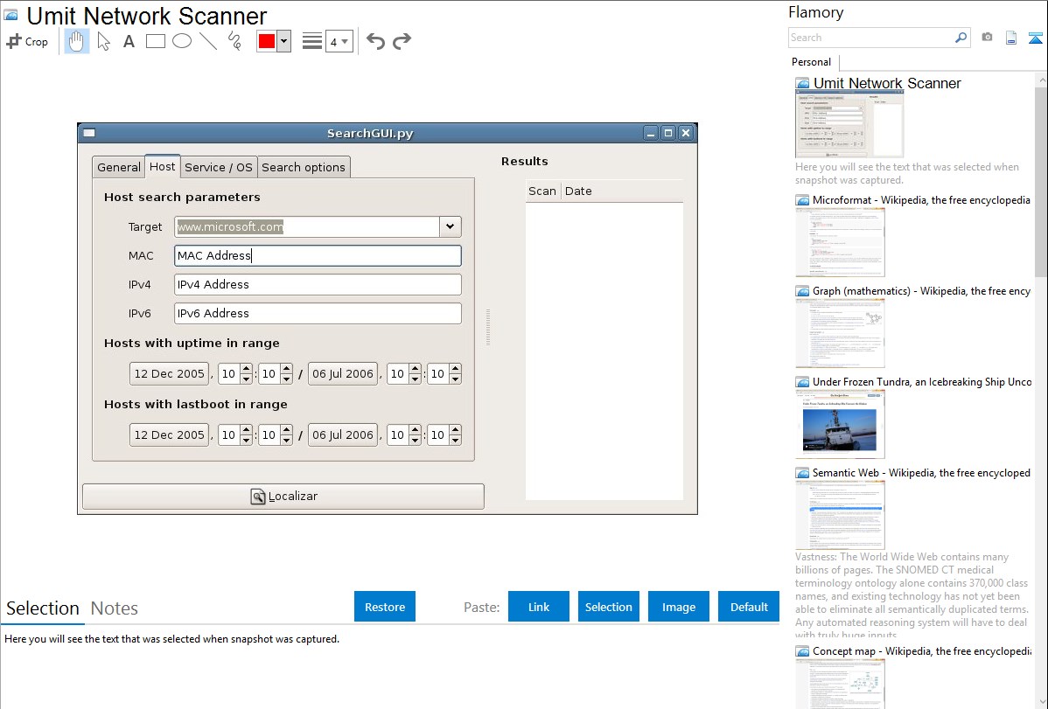1048x709 pixels.
Task: Pick the ellipse drawing tool
Action: (182, 41)
